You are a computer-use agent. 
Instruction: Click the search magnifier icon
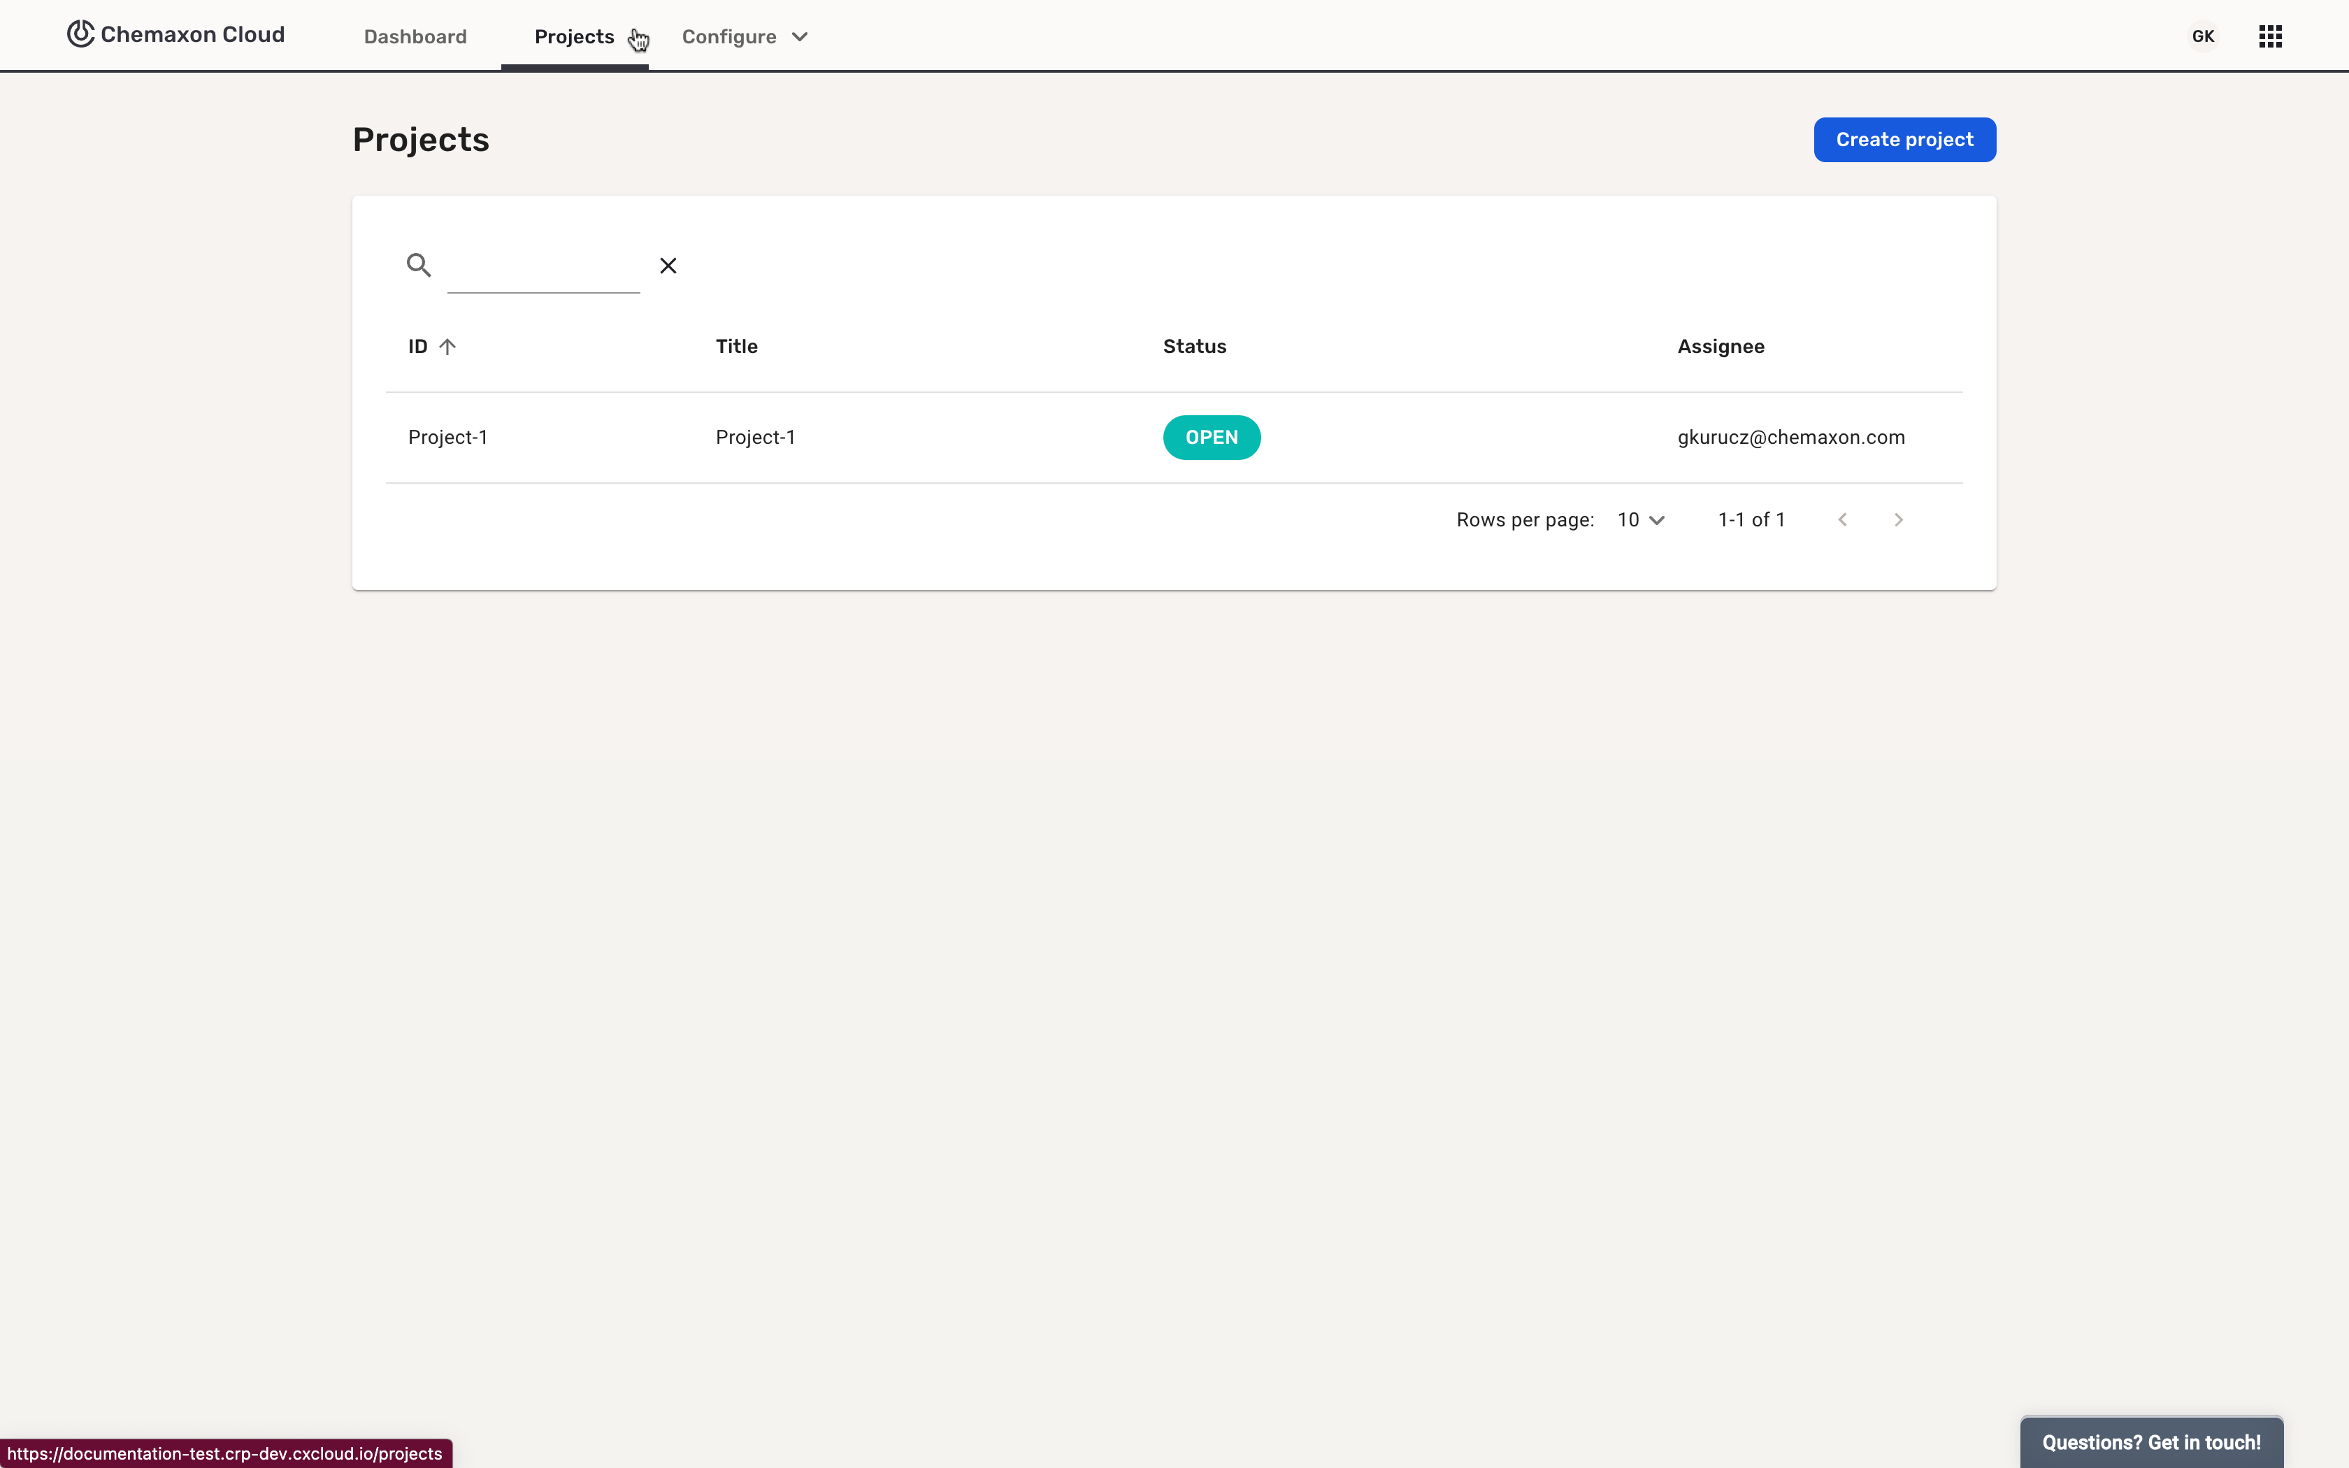click(418, 265)
